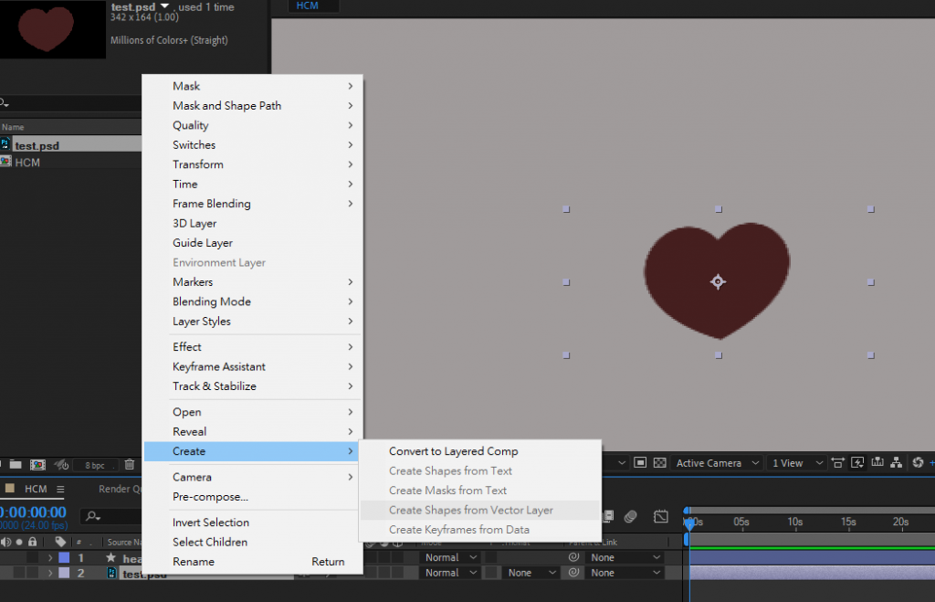Delete selected item with trash icon
The image size is (935, 602).
tap(130, 464)
